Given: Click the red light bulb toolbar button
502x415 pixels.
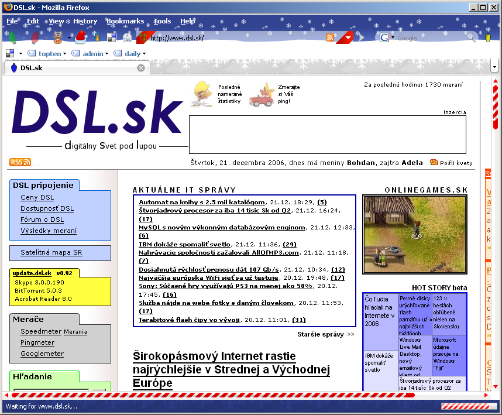Looking at the screenshot, I should 35,37.
